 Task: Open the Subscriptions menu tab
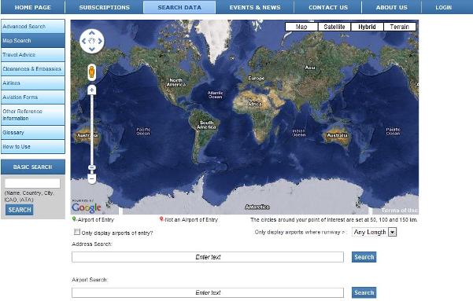pyautogui.click(x=105, y=7)
